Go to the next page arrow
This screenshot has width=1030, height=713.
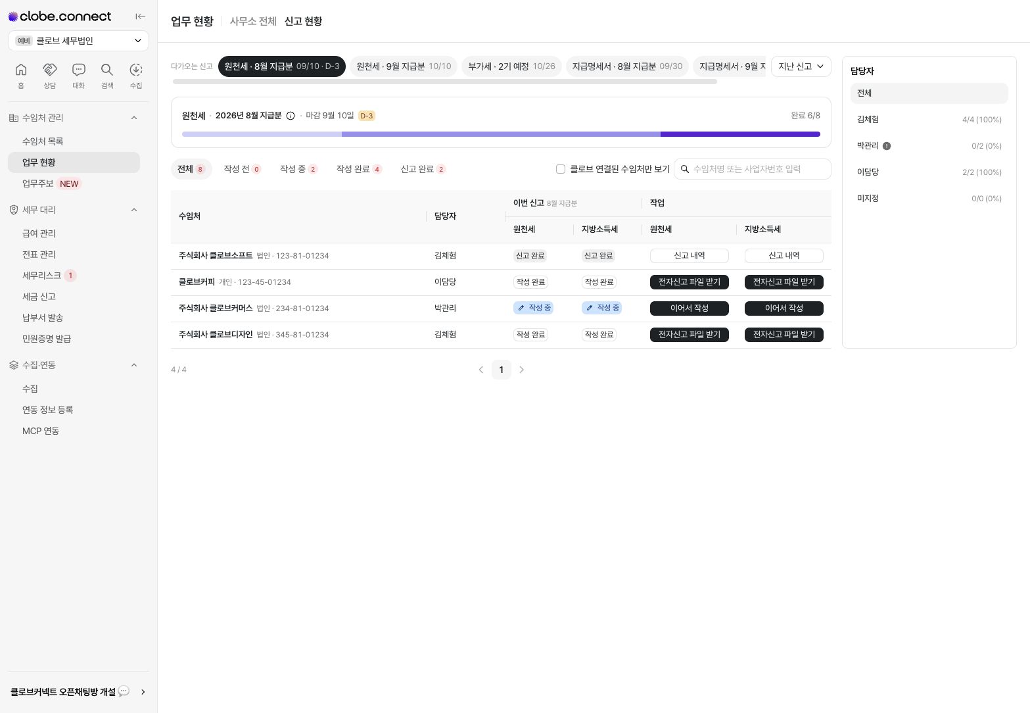click(x=522, y=370)
